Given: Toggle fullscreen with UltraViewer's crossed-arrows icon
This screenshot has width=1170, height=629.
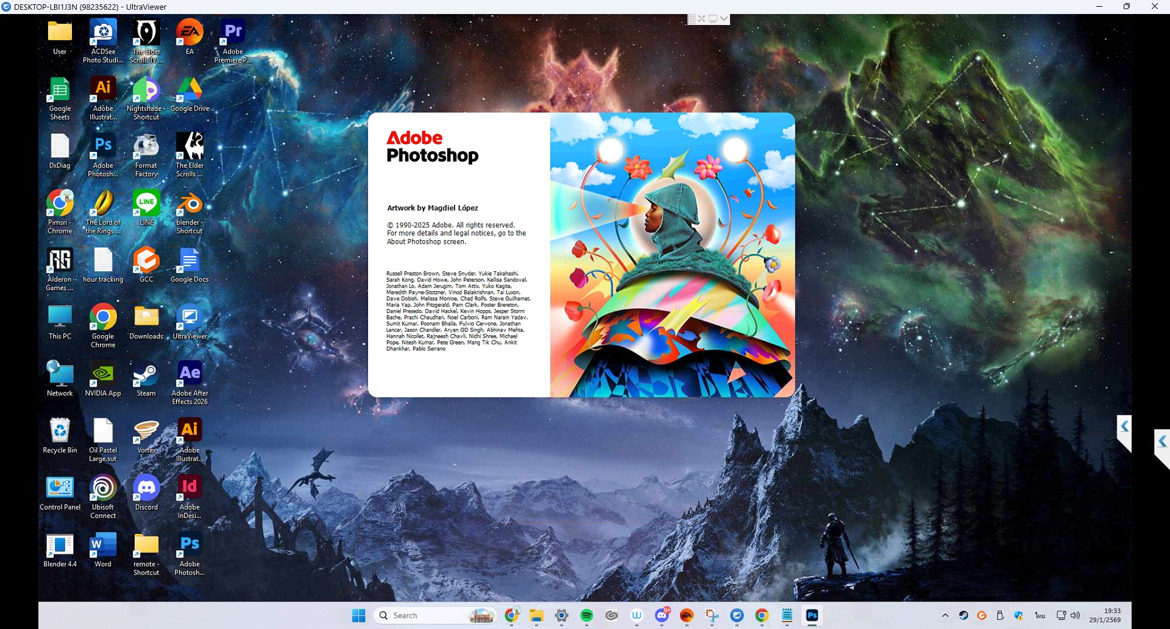Looking at the screenshot, I should 702,19.
